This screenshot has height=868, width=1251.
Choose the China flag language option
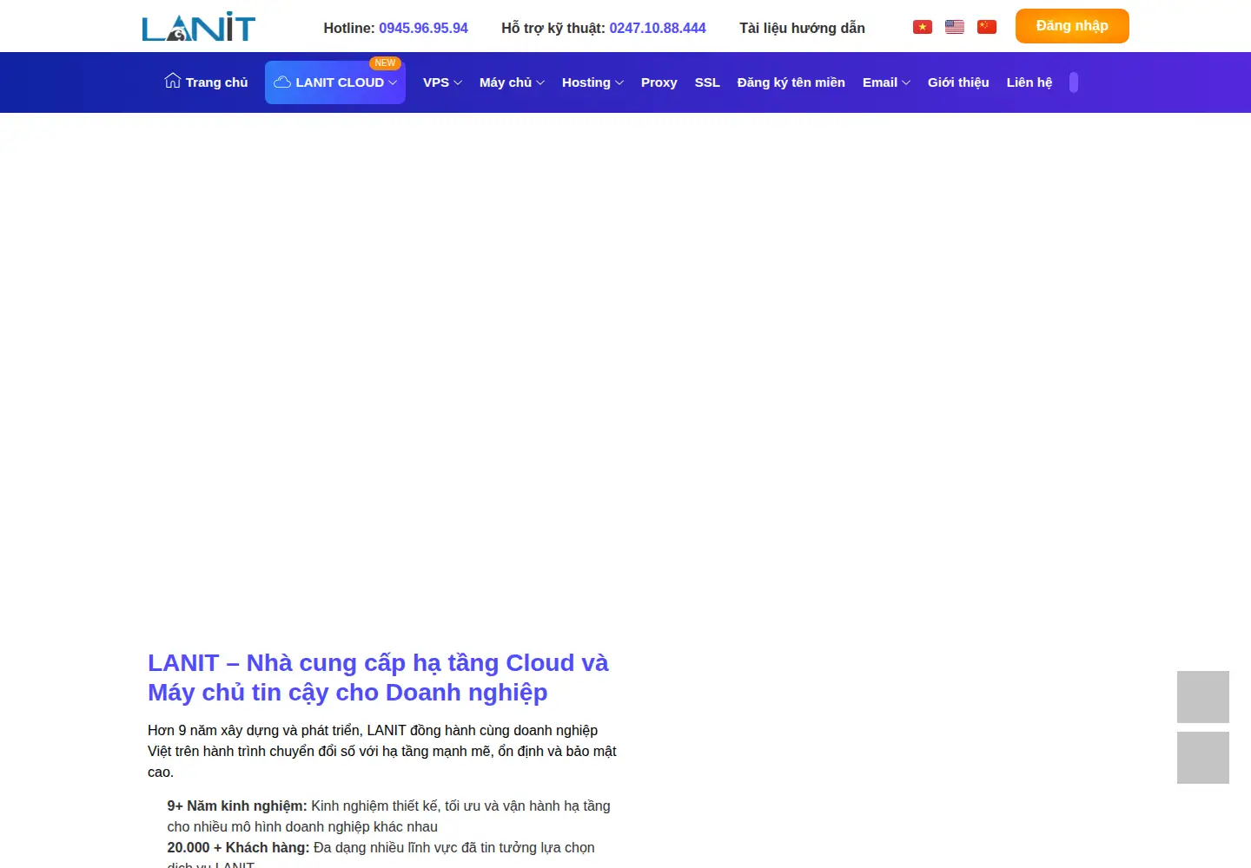(987, 27)
